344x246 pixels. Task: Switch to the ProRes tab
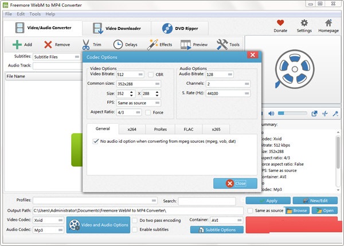point(160,129)
